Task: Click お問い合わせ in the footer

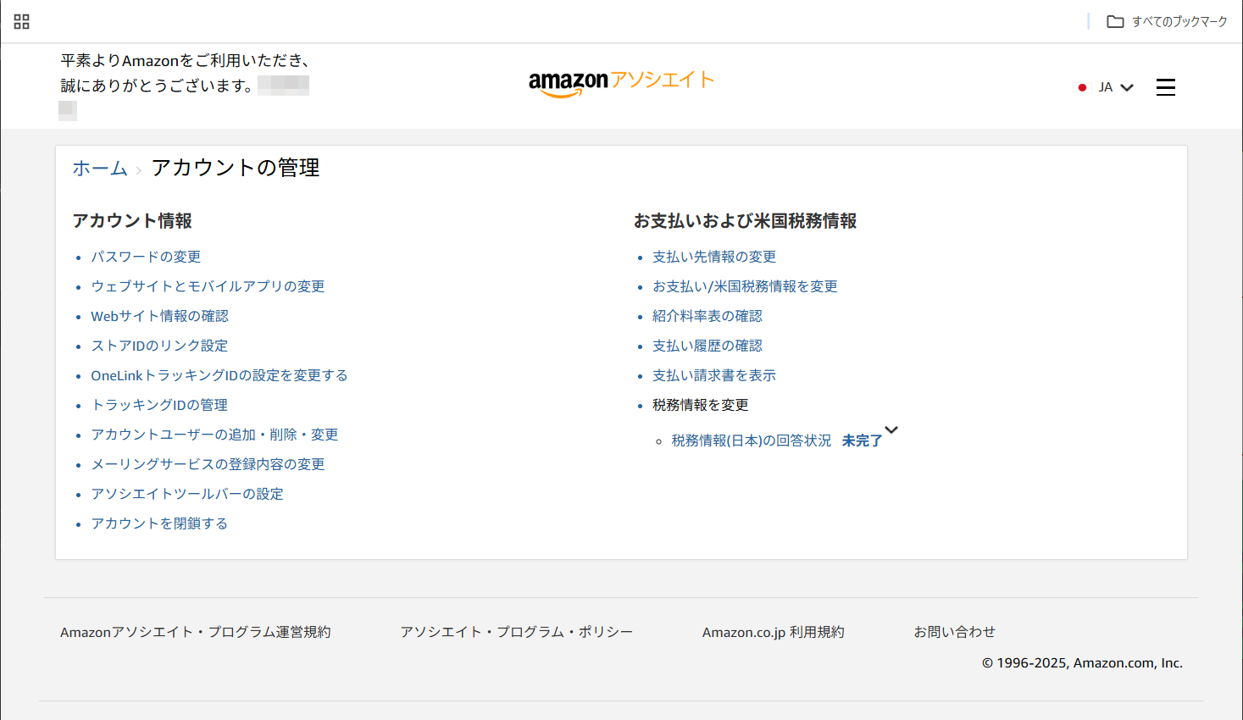Action: [954, 632]
